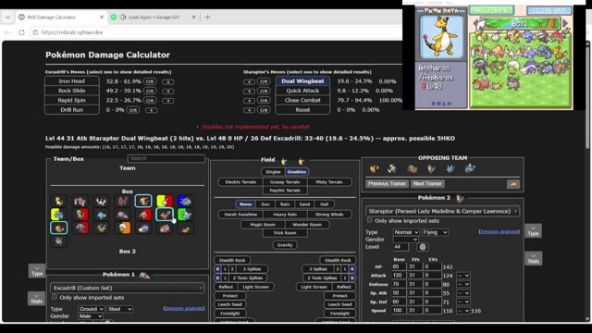Reload the browser page
Viewport: 592px width, 333px height.
(x=21, y=32)
